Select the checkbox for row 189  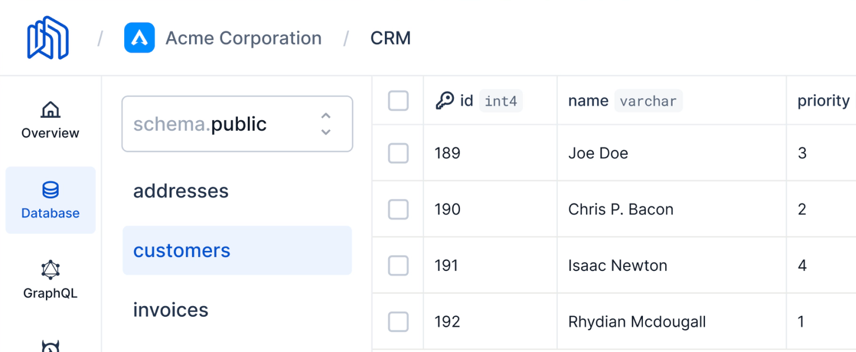pyautogui.click(x=398, y=153)
